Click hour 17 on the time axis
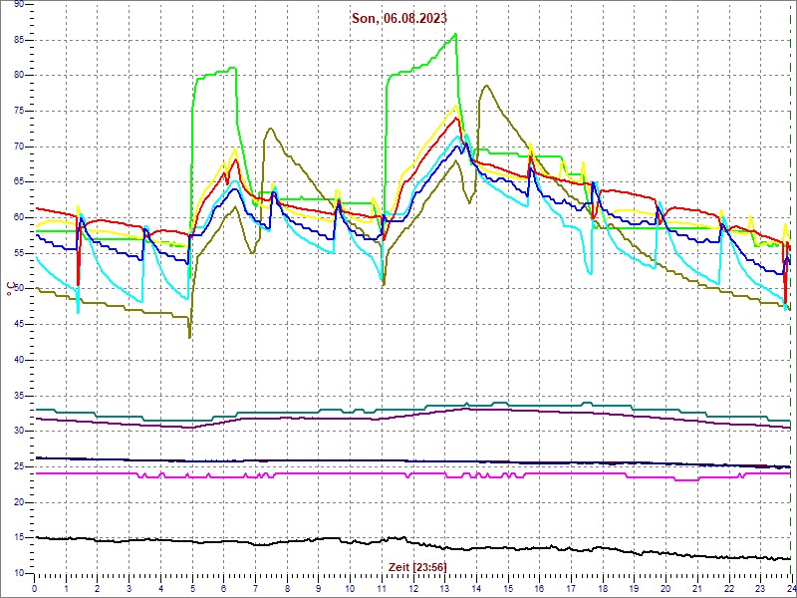797x598 pixels. (570, 588)
